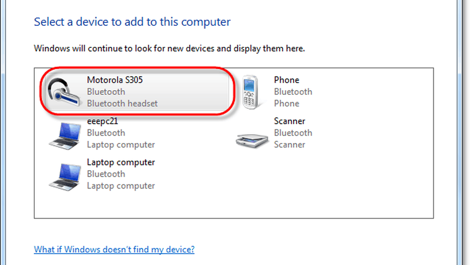Click 'Select a device to add' heading
The height and width of the screenshot is (265, 470).
pyautogui.click(x=132, y=22)
